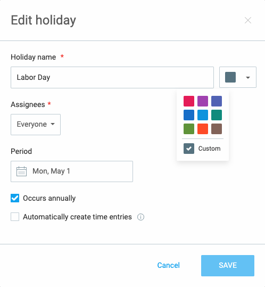
Task: Select the teal color swatch
Action: coord(217,115)
